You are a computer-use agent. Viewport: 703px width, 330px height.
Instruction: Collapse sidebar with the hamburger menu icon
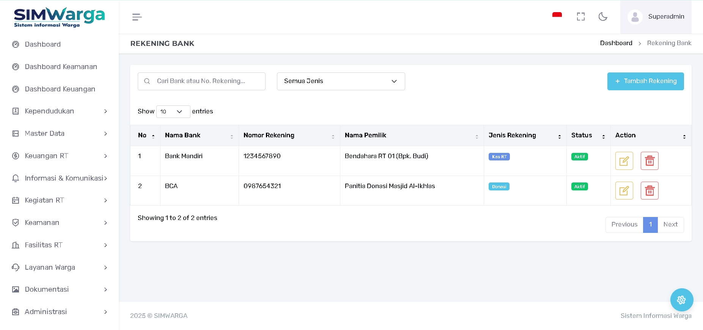[137, 17]
